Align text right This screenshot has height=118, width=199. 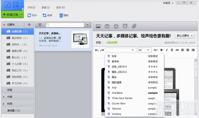pos(193,50)
